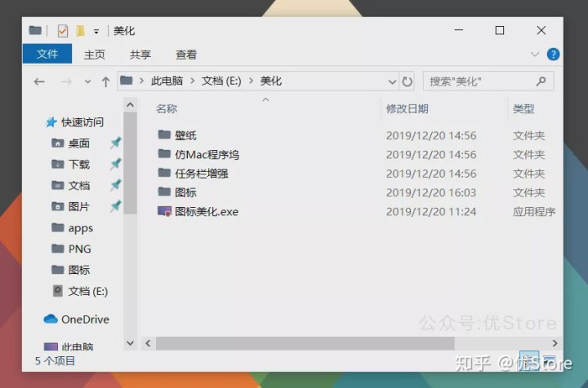Screen dimensions: 588x388
Task: Open 图标 in the navigation pane
Action: pyautogui.click(x=78, y=270)
